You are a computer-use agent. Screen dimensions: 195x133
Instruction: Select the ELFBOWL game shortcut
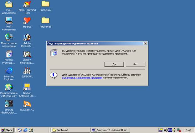tap(27, 72)
